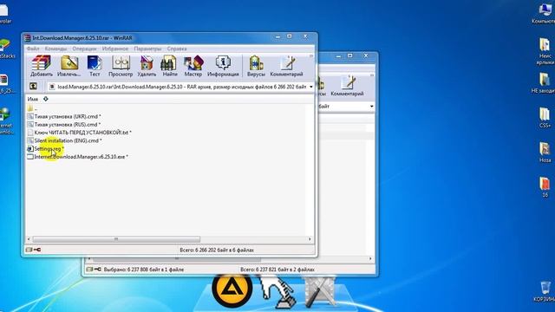Open the Просмотр toolbar tool
555x312 pixels.
tap(121, 66)
